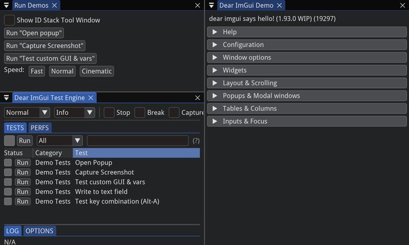
Task: Close the Dear ImGui Test Engine tab
Action: tap(91, 98)
